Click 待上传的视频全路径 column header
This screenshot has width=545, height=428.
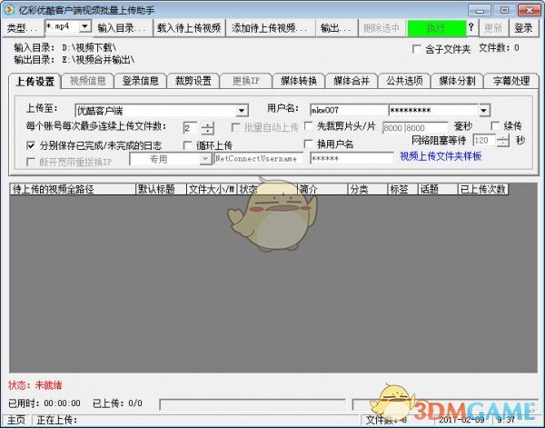point(73,189)
